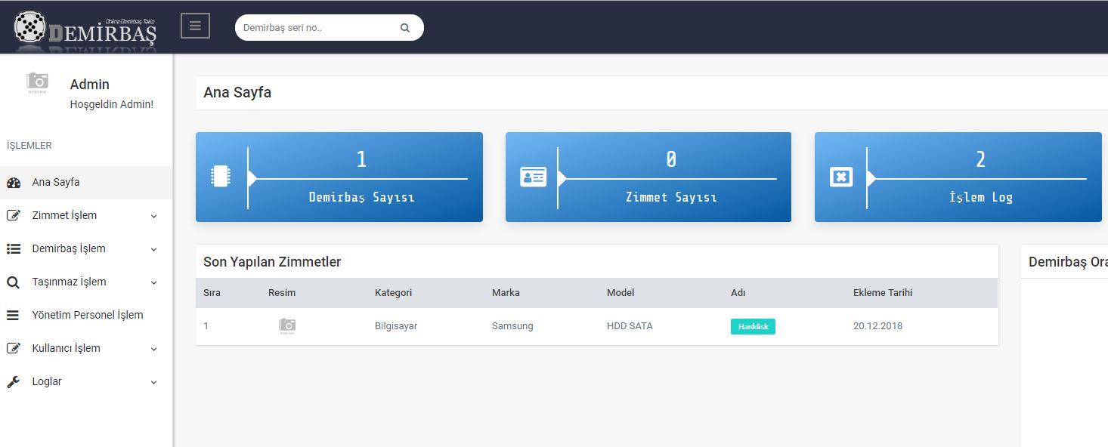
Task: Click the Demirbaş Sayısı chip icon
Action: [220, 177]
